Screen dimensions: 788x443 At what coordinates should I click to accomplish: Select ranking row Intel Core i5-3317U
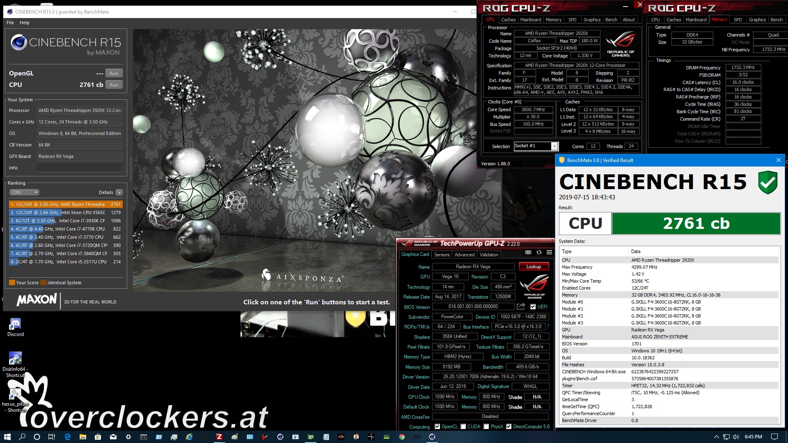click(66, 262)
